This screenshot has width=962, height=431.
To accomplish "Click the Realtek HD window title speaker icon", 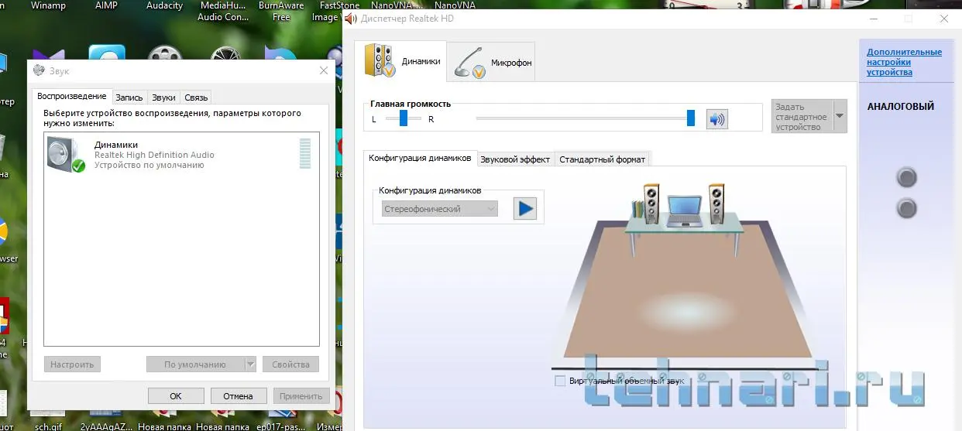I will [x=351, y=19].
